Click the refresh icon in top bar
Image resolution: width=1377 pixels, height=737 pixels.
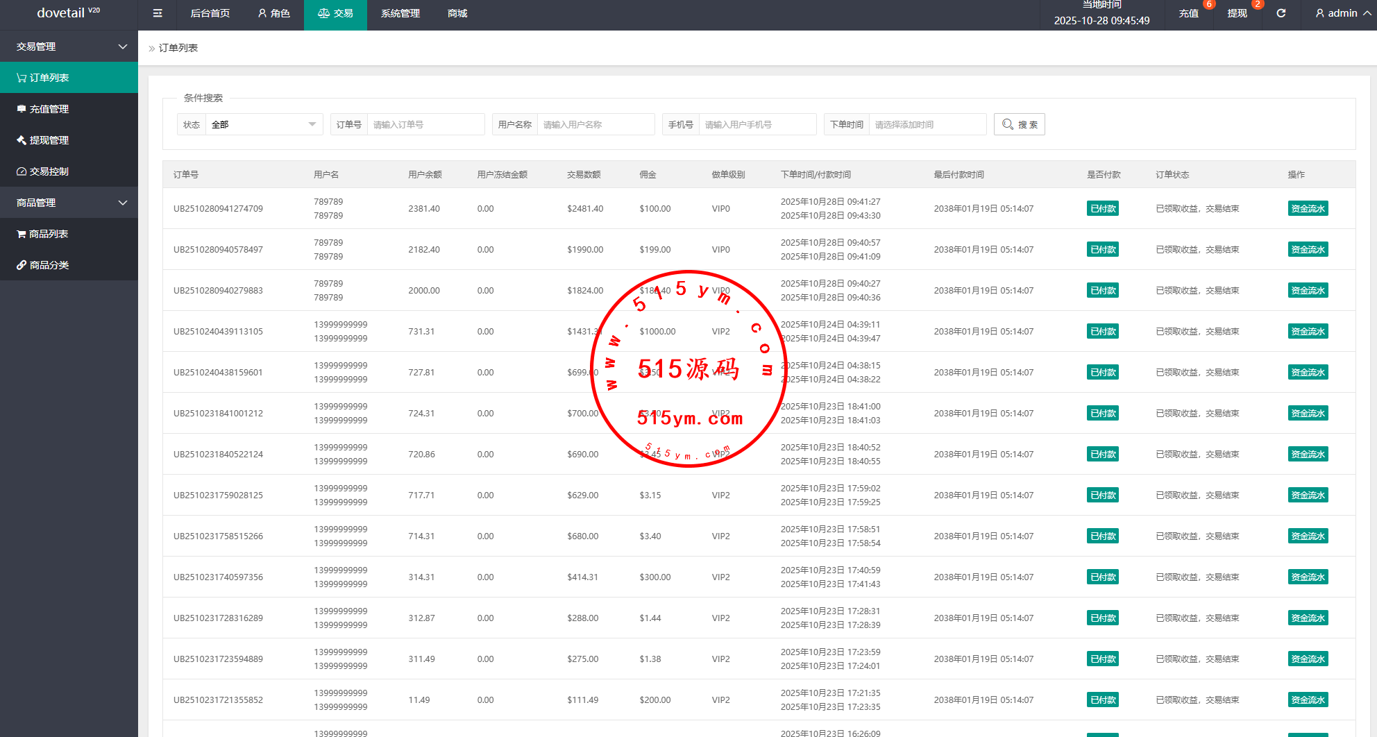[1281, 13]
